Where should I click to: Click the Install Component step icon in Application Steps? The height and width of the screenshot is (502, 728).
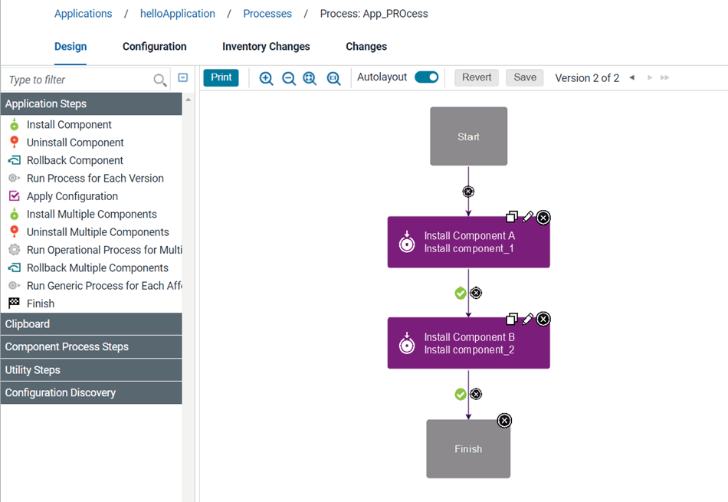(x=12, y=124)
